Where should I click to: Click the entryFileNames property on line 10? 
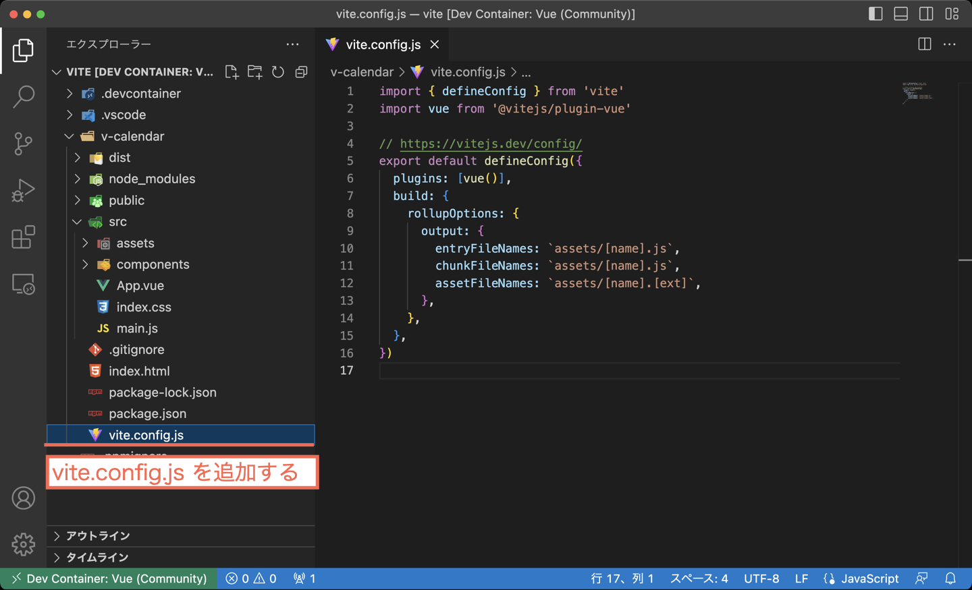(x=485, y=248)
